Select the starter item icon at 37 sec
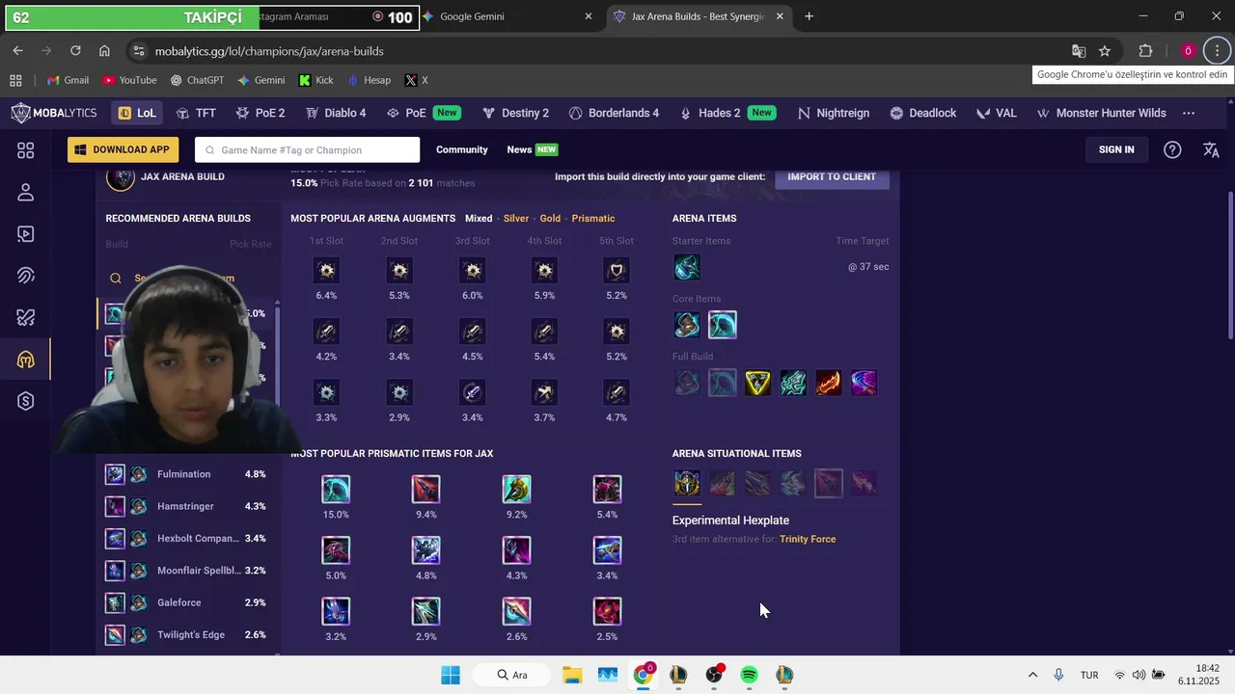 (687, 267)
